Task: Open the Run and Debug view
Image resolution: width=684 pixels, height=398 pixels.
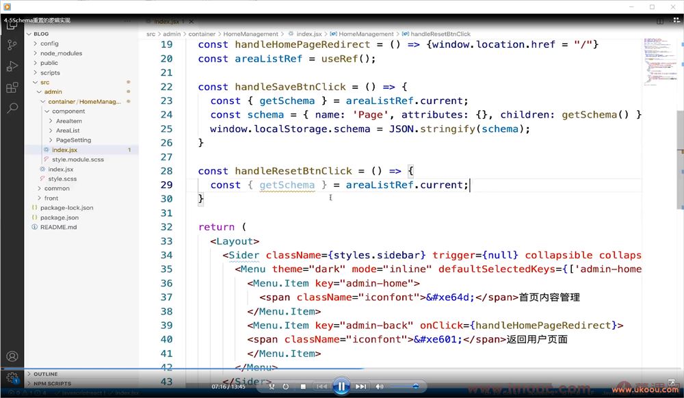Action: [12, 66]
